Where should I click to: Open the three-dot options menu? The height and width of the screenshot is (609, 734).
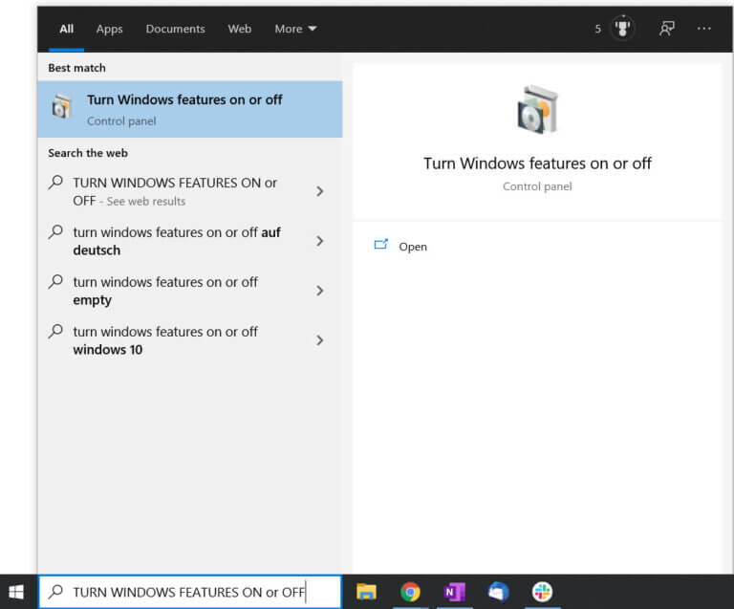click(704, 29)
